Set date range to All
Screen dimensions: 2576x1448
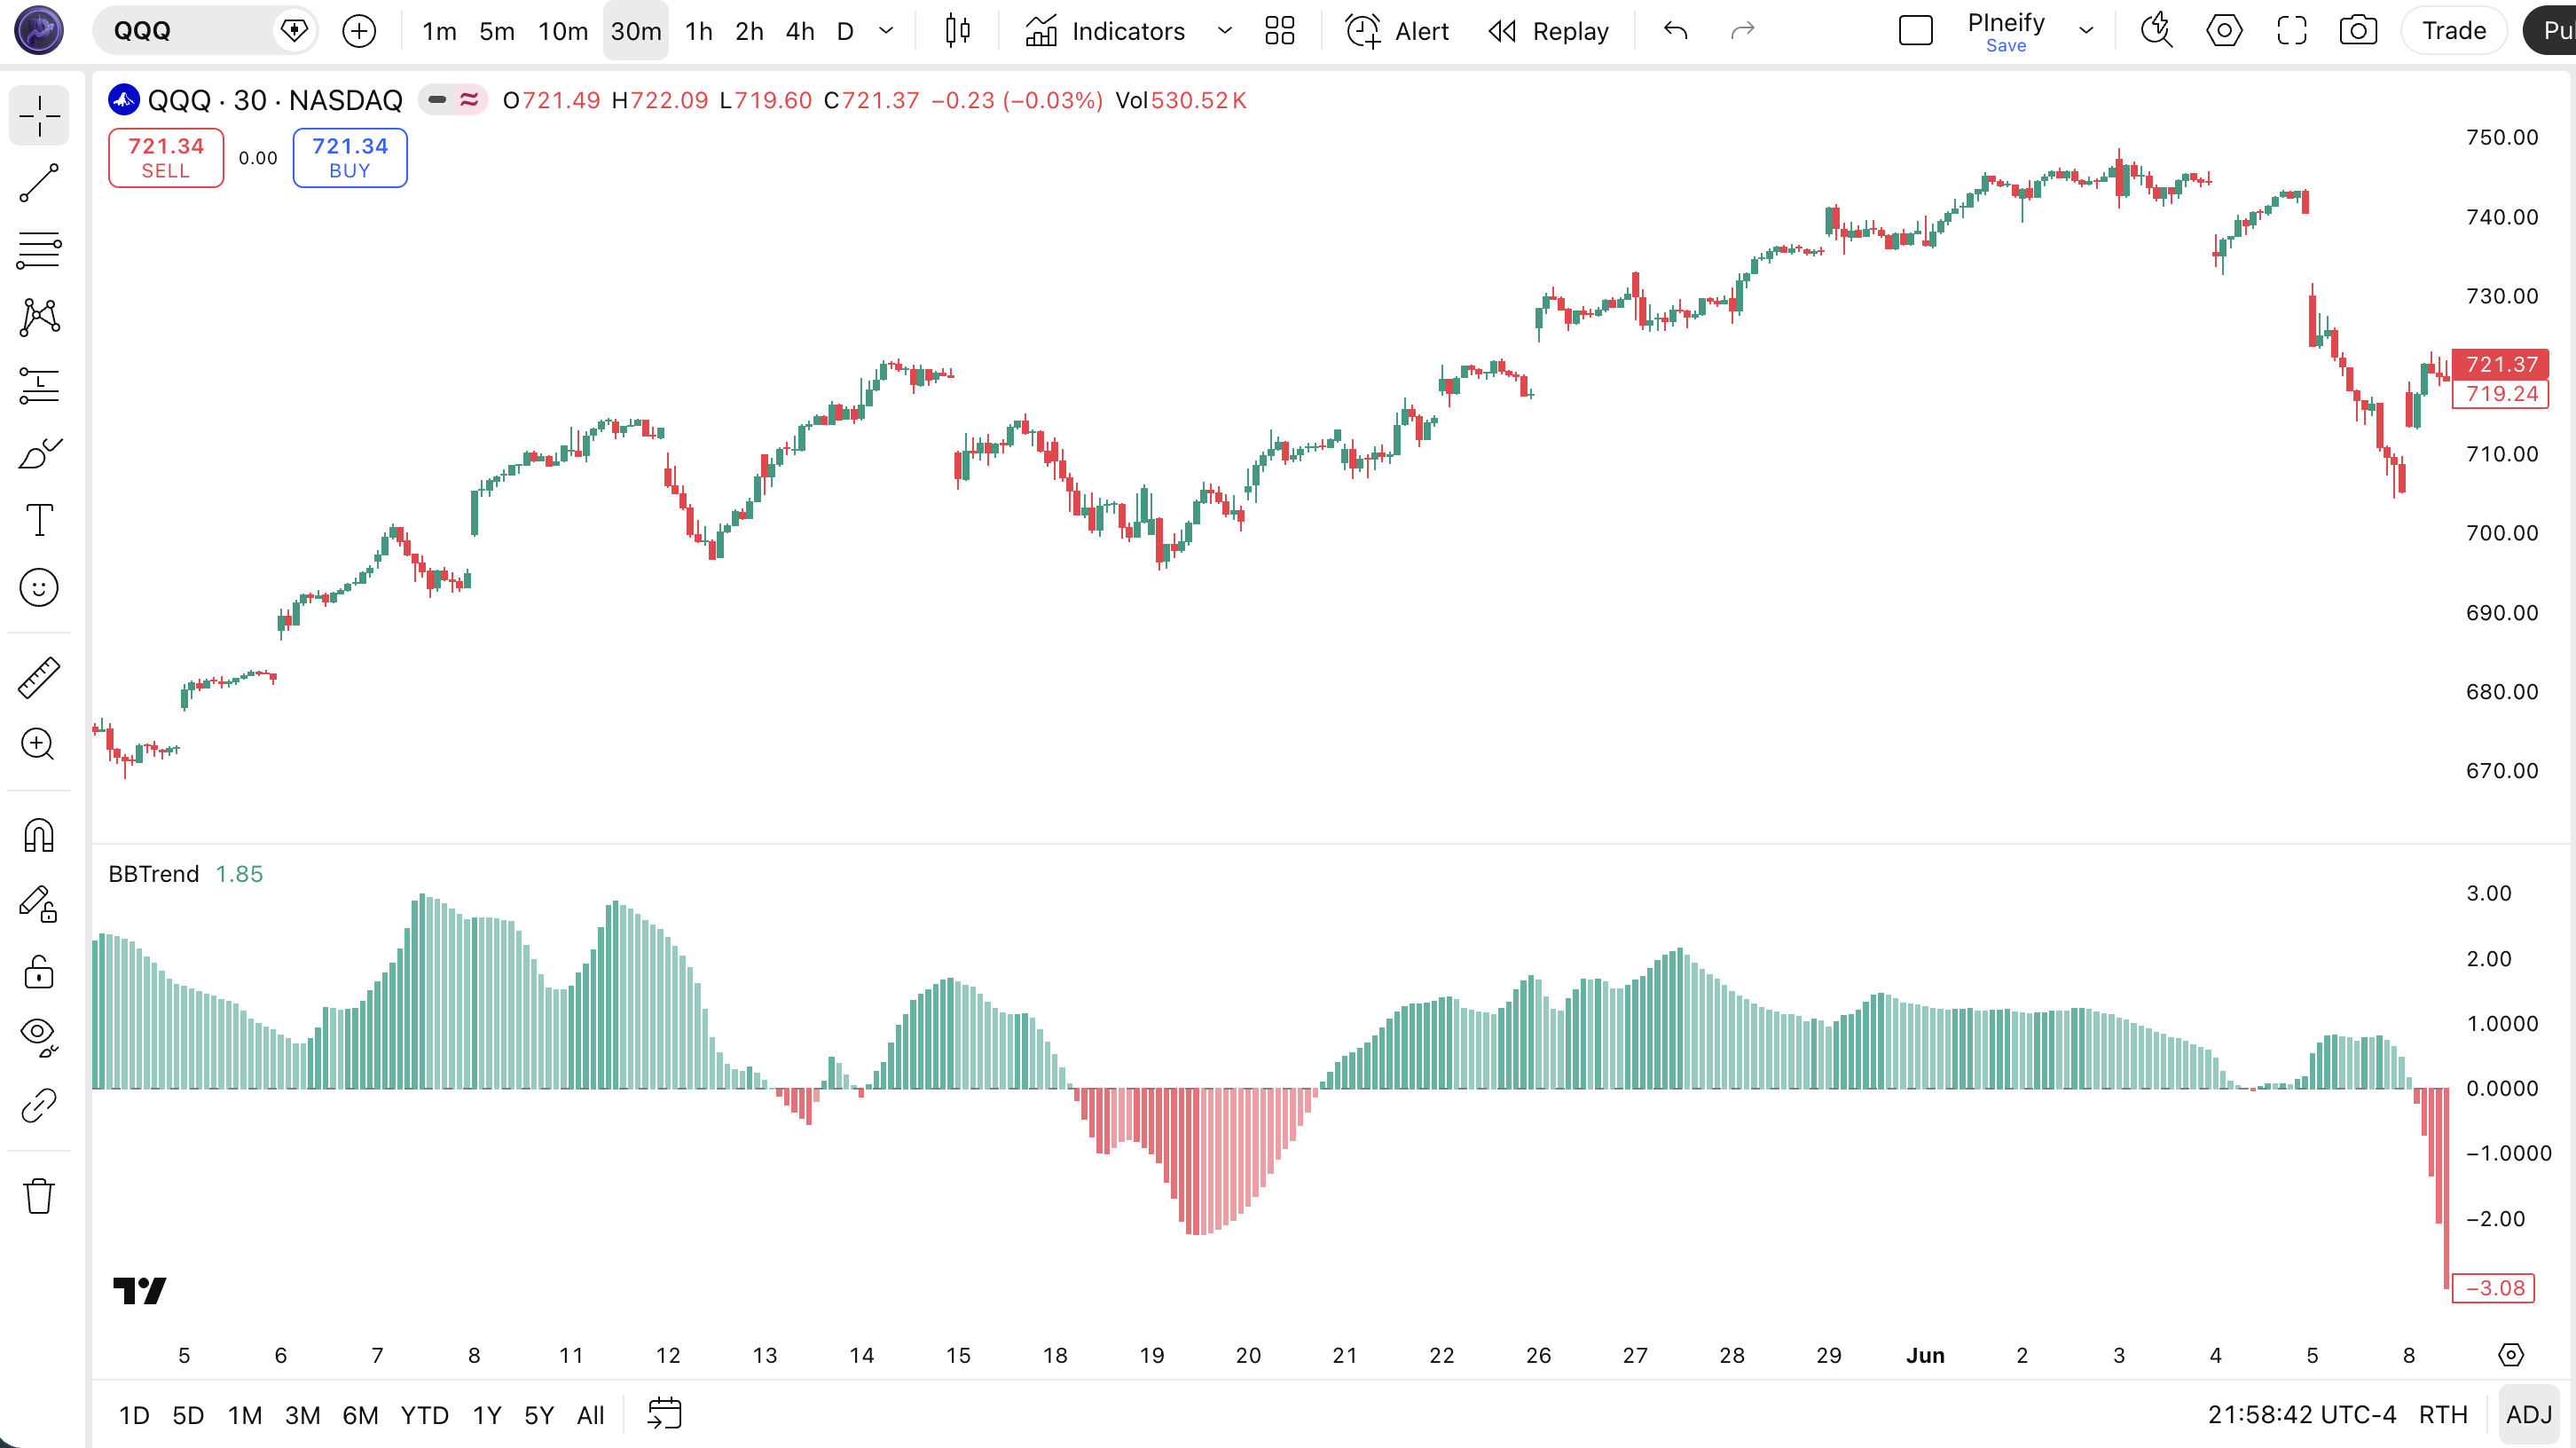591,1415
